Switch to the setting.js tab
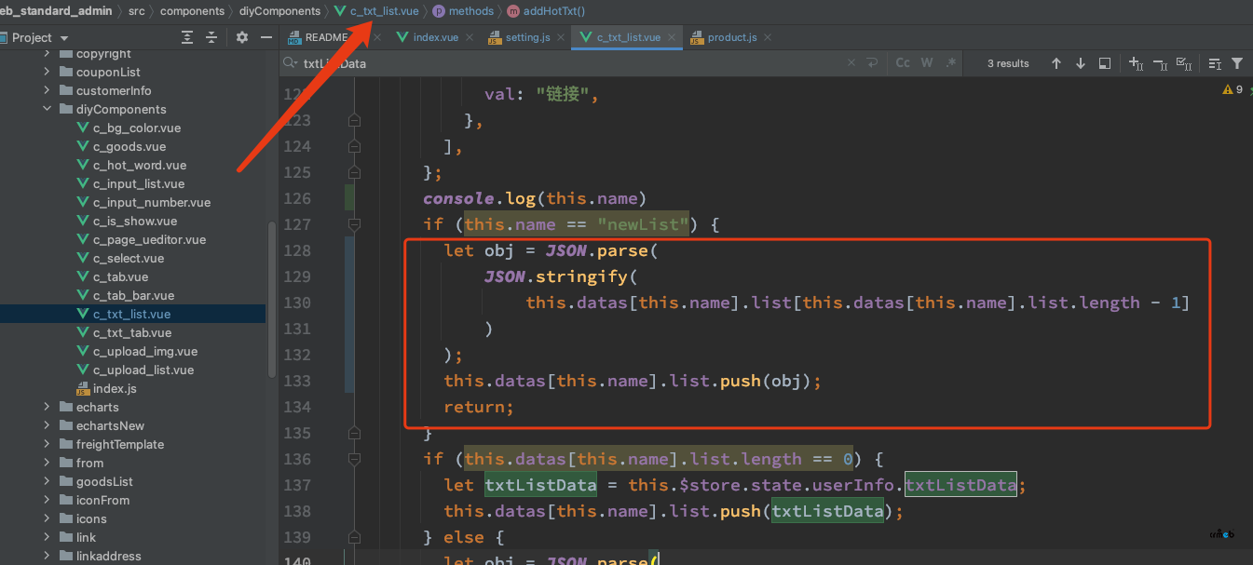1253x565 pixels. (527, 37)
